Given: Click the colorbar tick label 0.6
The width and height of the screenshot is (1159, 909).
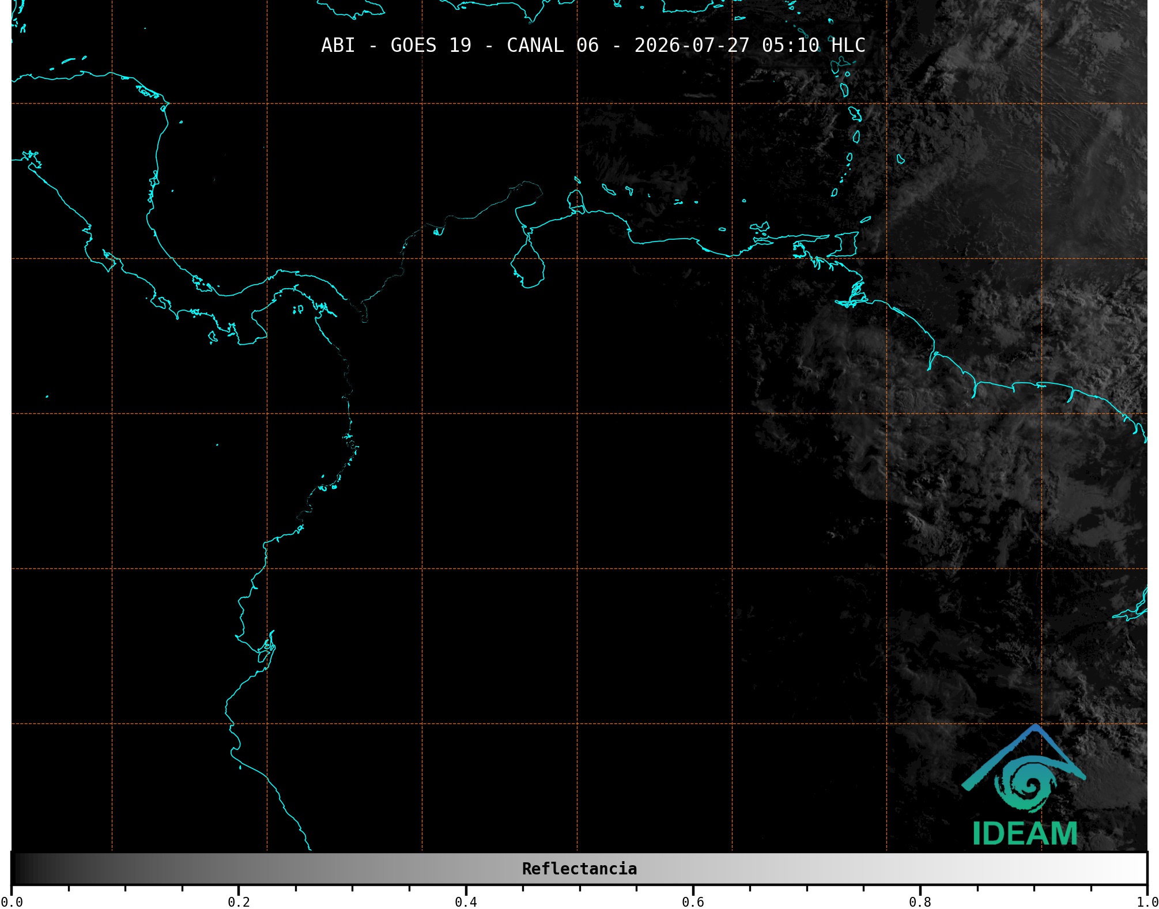Looking at the screenshot, I should pos(693,902).
